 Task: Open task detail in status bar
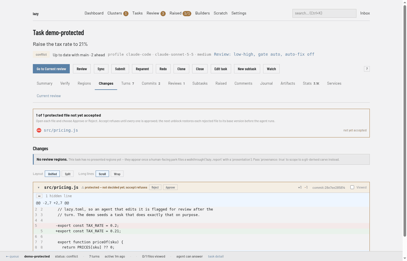tap(216, 256)
